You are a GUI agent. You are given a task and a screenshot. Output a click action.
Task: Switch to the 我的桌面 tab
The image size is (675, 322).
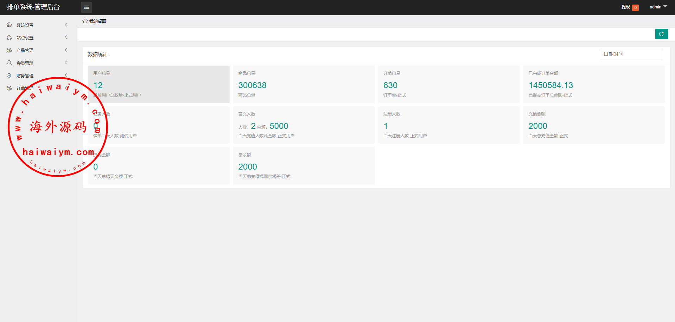coord(97,21)
